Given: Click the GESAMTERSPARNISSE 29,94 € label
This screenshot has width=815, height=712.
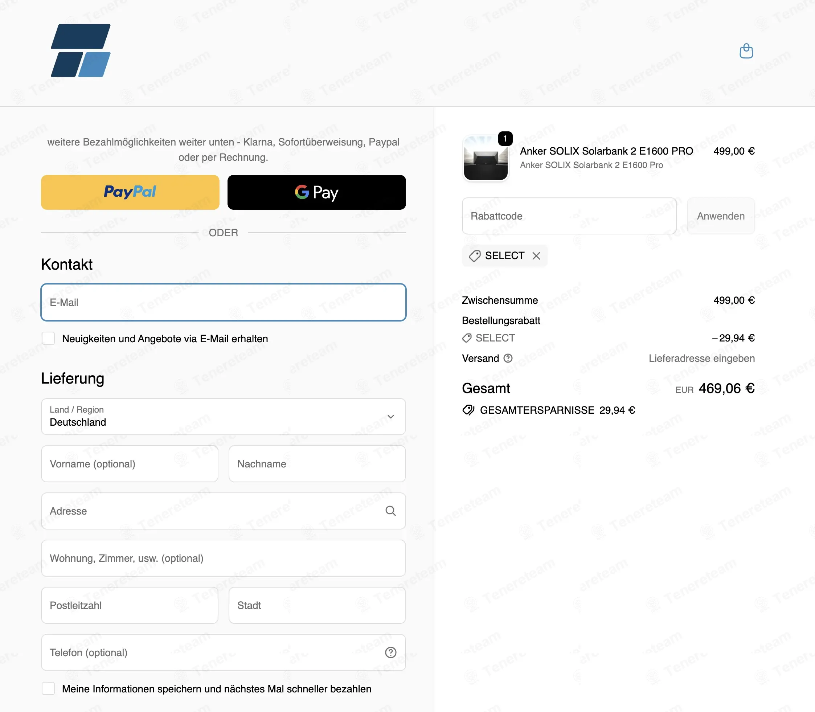Looking at the screenshot, I should (557, 410).
